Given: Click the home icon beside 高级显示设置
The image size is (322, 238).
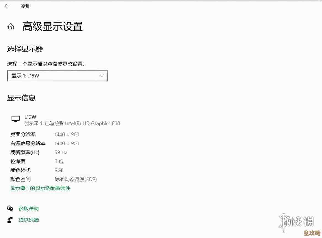Looking at the screenshot, I should 10,26.
